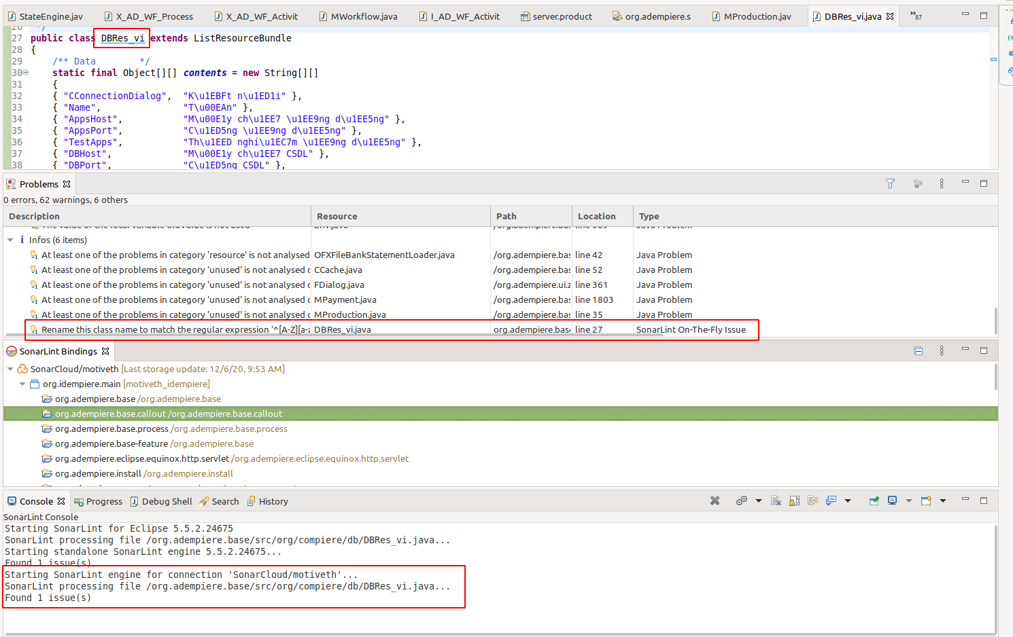Click the Open Console icon
1013x637 pixels.
tap(925, 501)
